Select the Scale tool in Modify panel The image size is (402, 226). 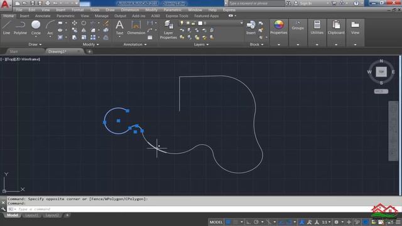[84, 38]
